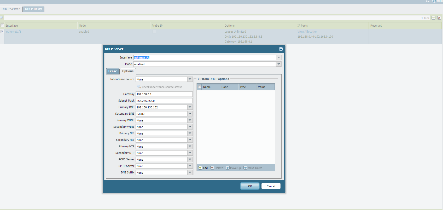
Task: Click the apply filter arrow icon
Action: (433, 18)
